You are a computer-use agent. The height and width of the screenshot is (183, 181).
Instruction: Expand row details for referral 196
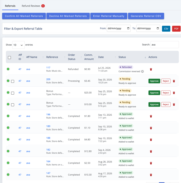coord(8,116)
